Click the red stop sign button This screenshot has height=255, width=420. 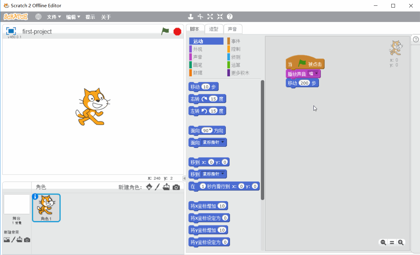click(177, 31)
